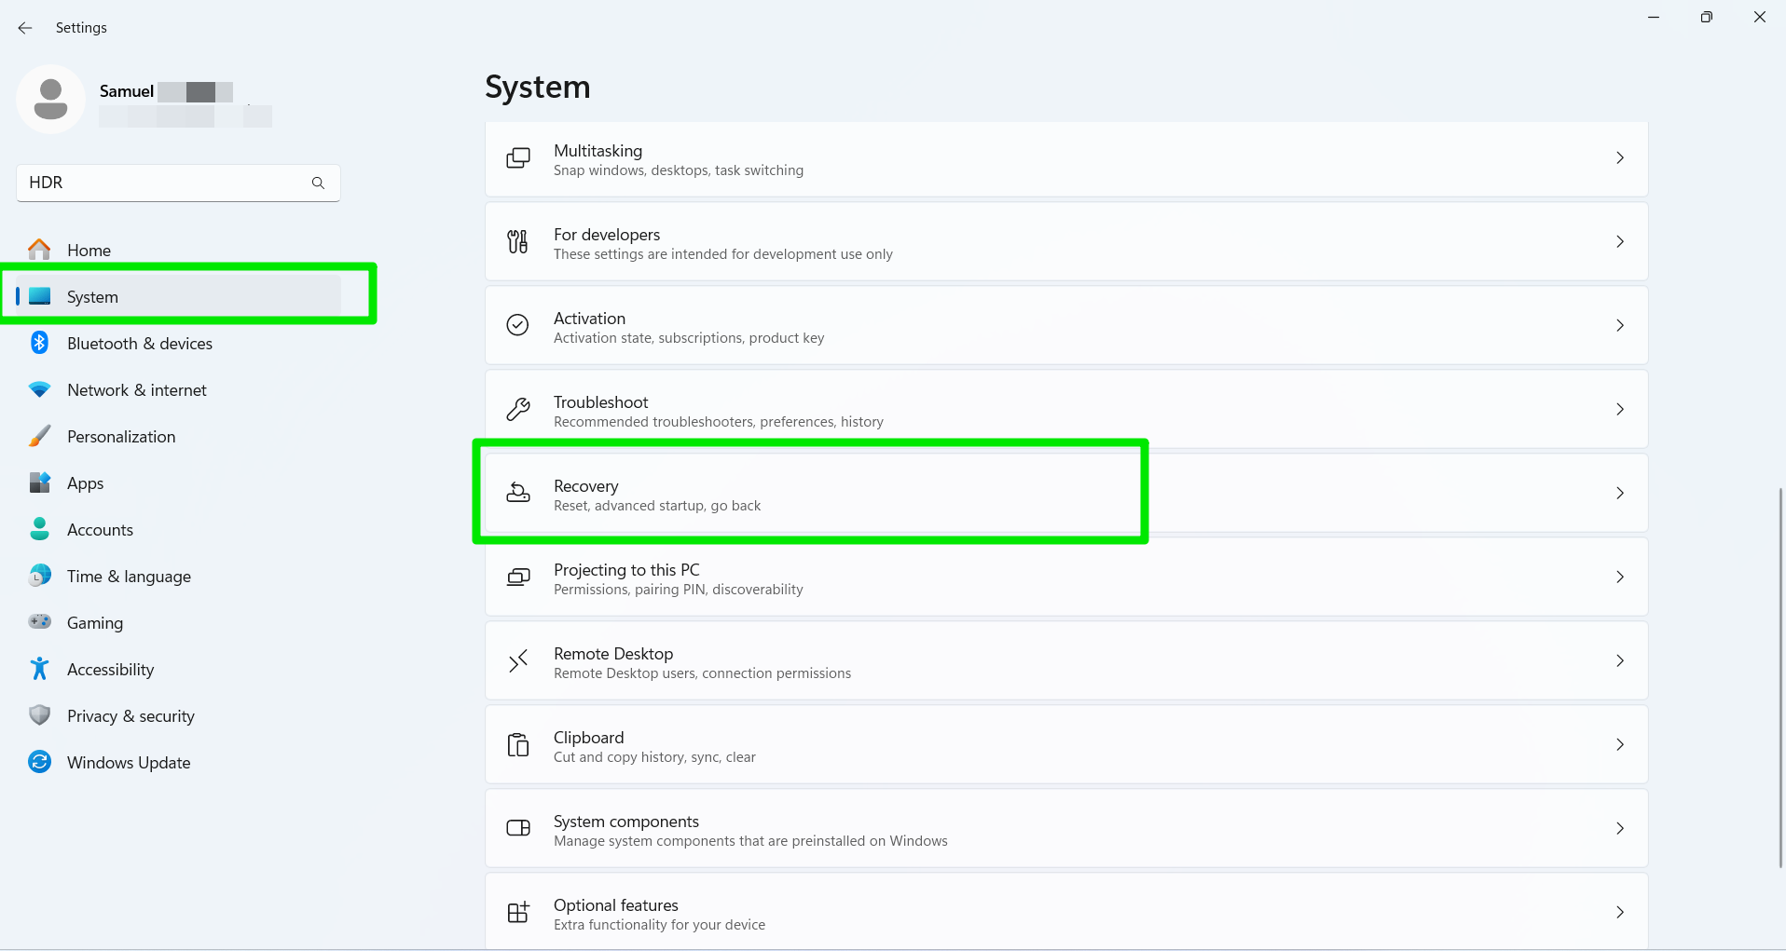Screen dimensions: 1786x951
Task: Click the Bluetooth icon in sidebar
Action: [39, 343]
